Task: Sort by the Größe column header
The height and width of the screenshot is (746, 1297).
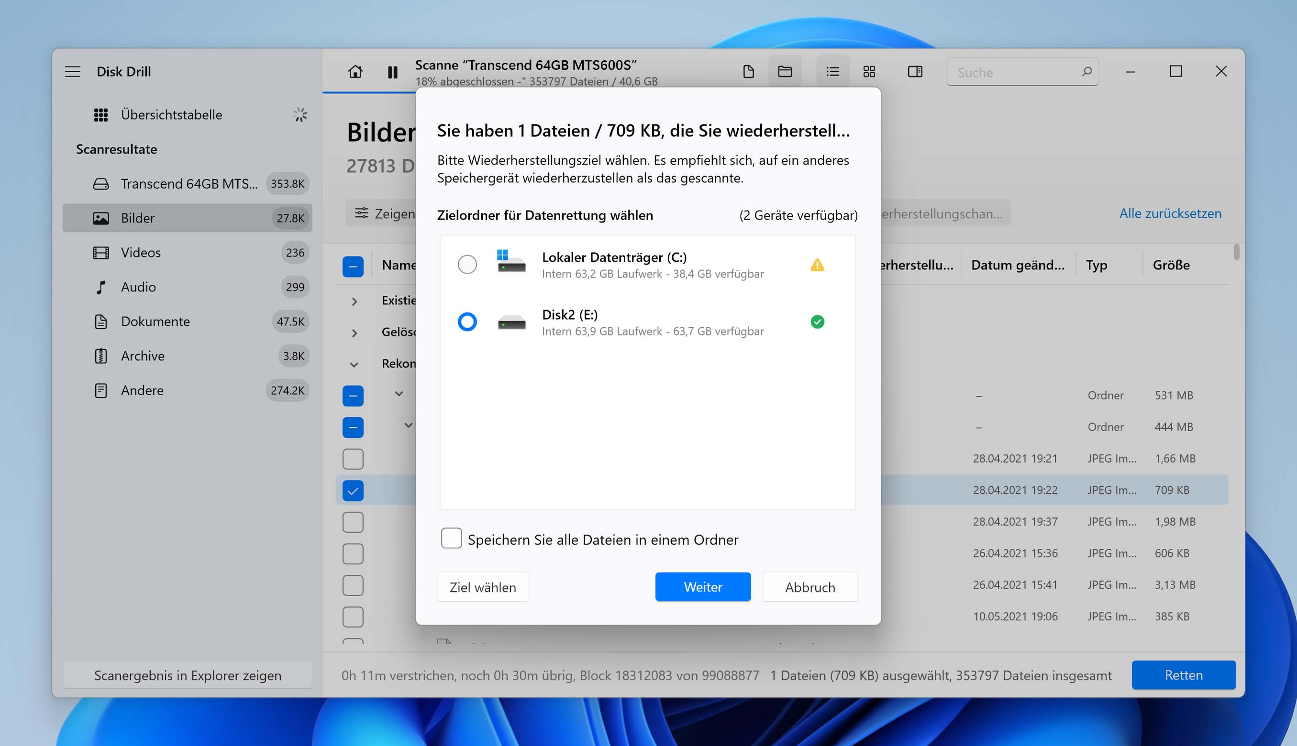Action: [x=1171, y=265]
